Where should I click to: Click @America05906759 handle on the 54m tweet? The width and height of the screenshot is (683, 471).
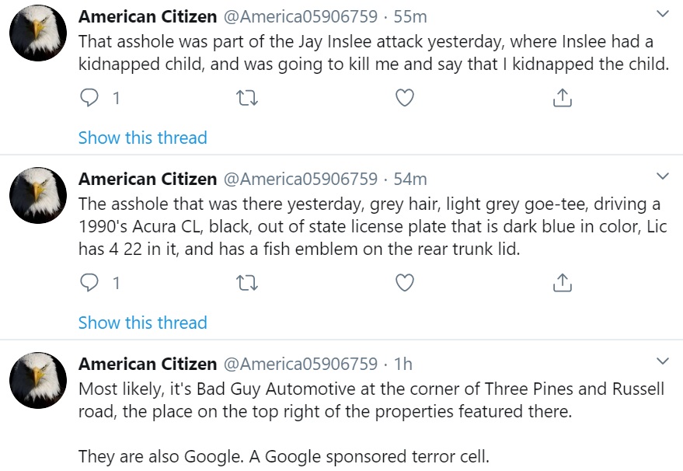[x=301, y=179]
